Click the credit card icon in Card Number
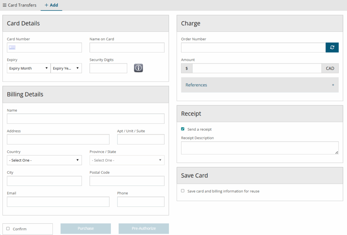 point(12,48)
